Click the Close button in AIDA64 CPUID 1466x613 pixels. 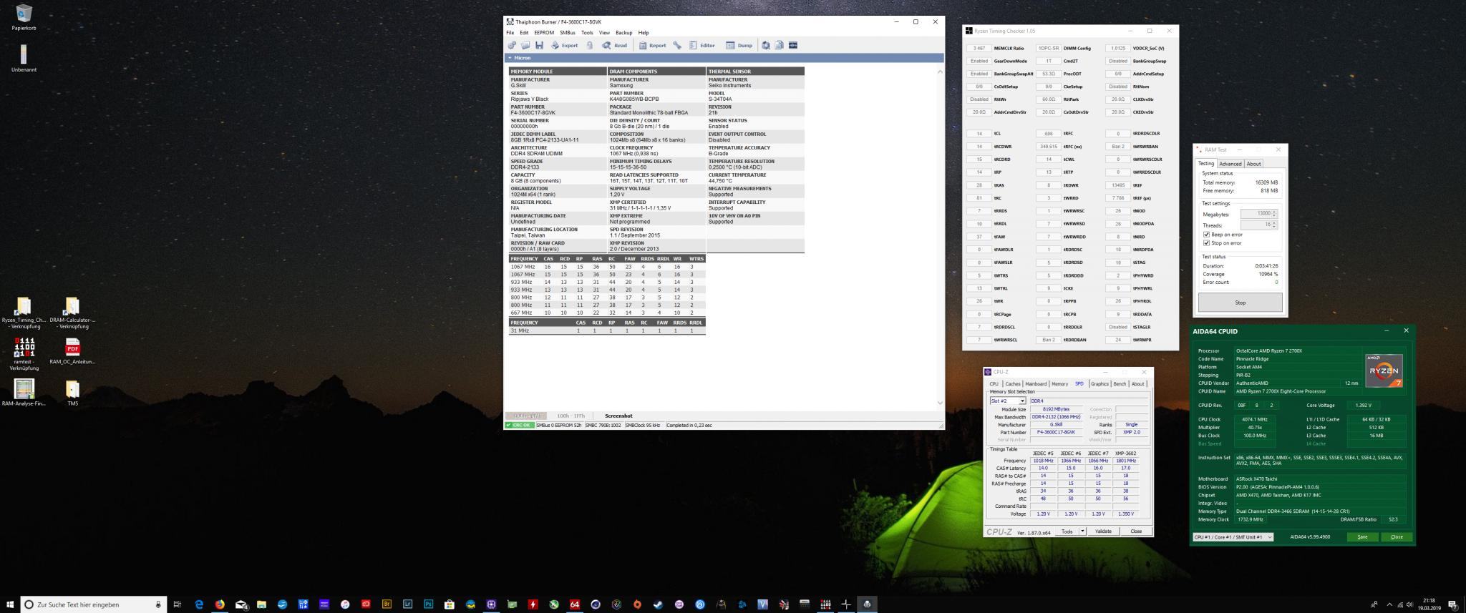click(x=1397, y=536)
